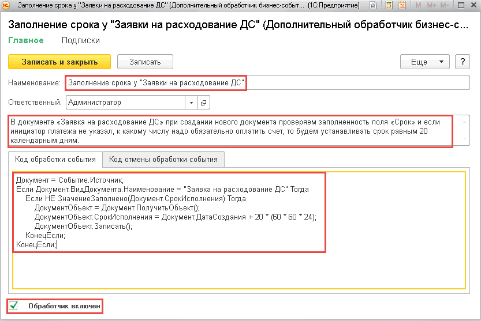Click Записать и закрыть button
Viewport: 481px width, 321px height.
pos(59,62)
